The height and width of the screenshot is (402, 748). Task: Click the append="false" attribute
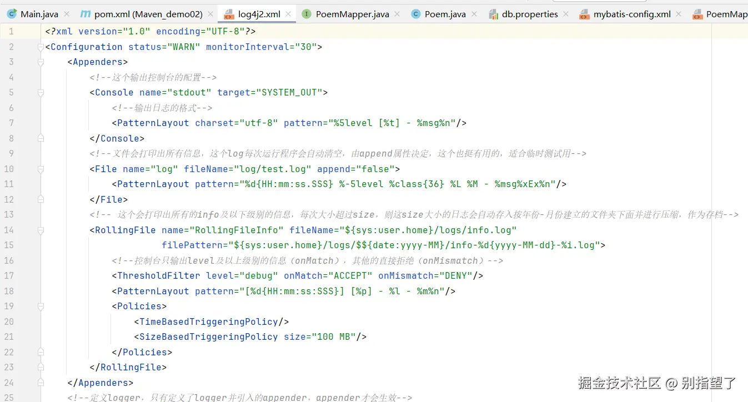tap(356, 169)
